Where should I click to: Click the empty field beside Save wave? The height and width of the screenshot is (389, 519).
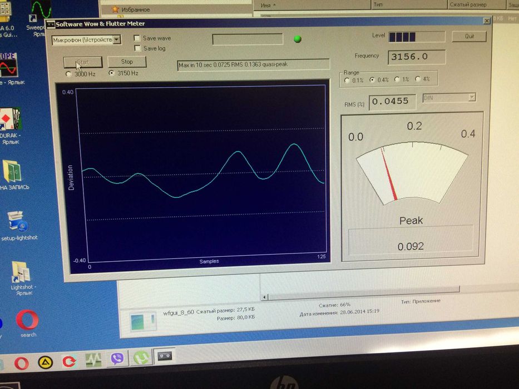pos(247,39)
